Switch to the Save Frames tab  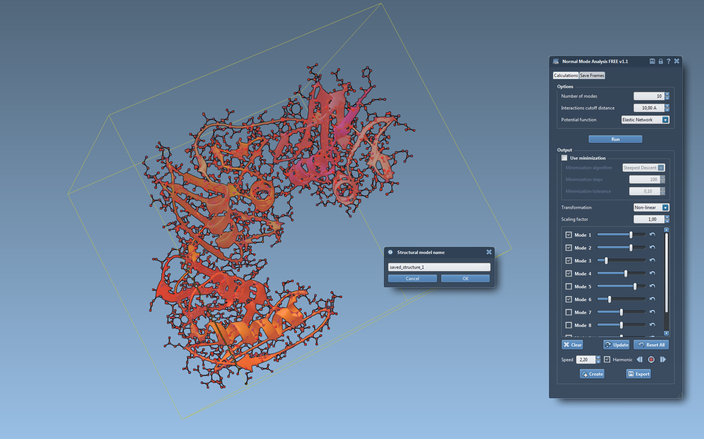[x=592, y=76]
